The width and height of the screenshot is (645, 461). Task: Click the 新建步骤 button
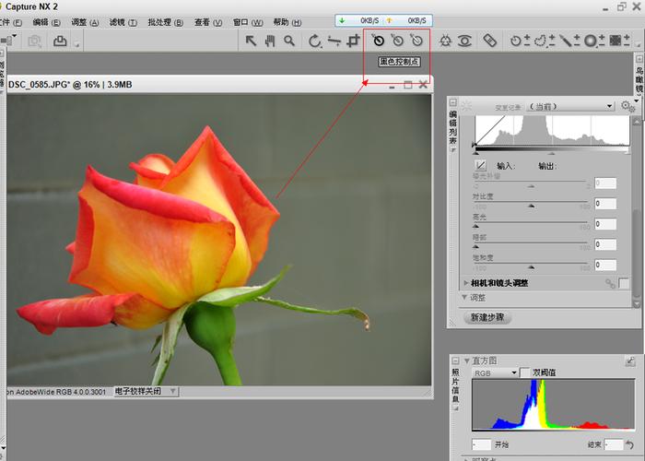click(x=487, y=317)
